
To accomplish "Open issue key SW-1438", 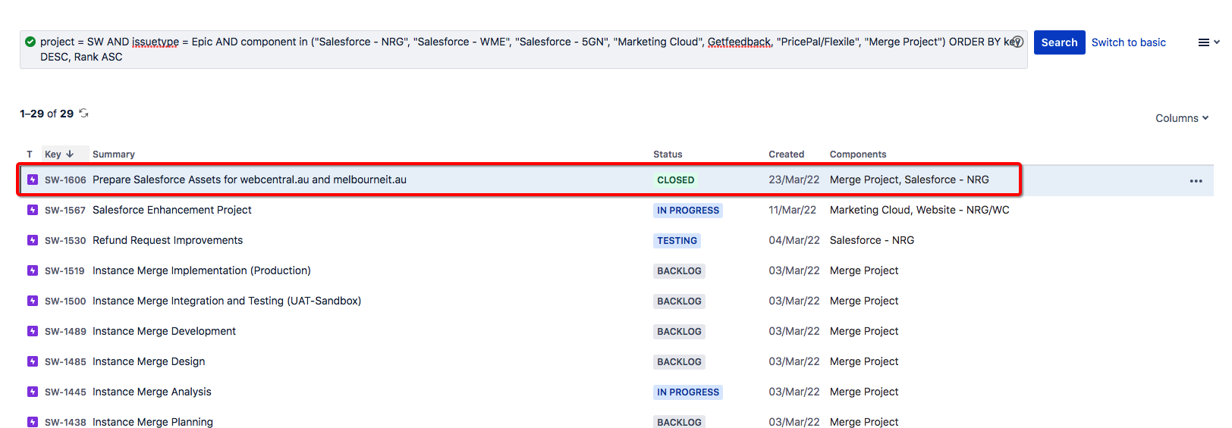I will [x=65, y=422].
